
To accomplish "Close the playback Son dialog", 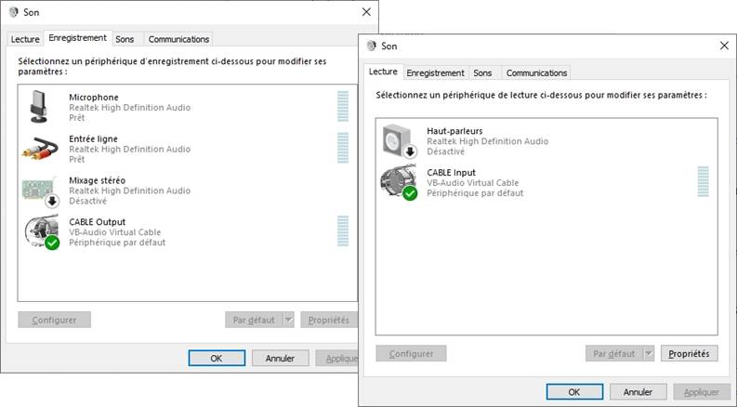I will pyautogui.click(x=724, y=46).
